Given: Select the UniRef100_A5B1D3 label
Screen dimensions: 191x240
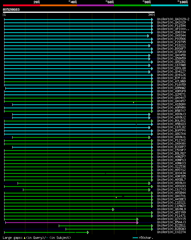Looking at the screenshot, I should [x=171, y=124].
